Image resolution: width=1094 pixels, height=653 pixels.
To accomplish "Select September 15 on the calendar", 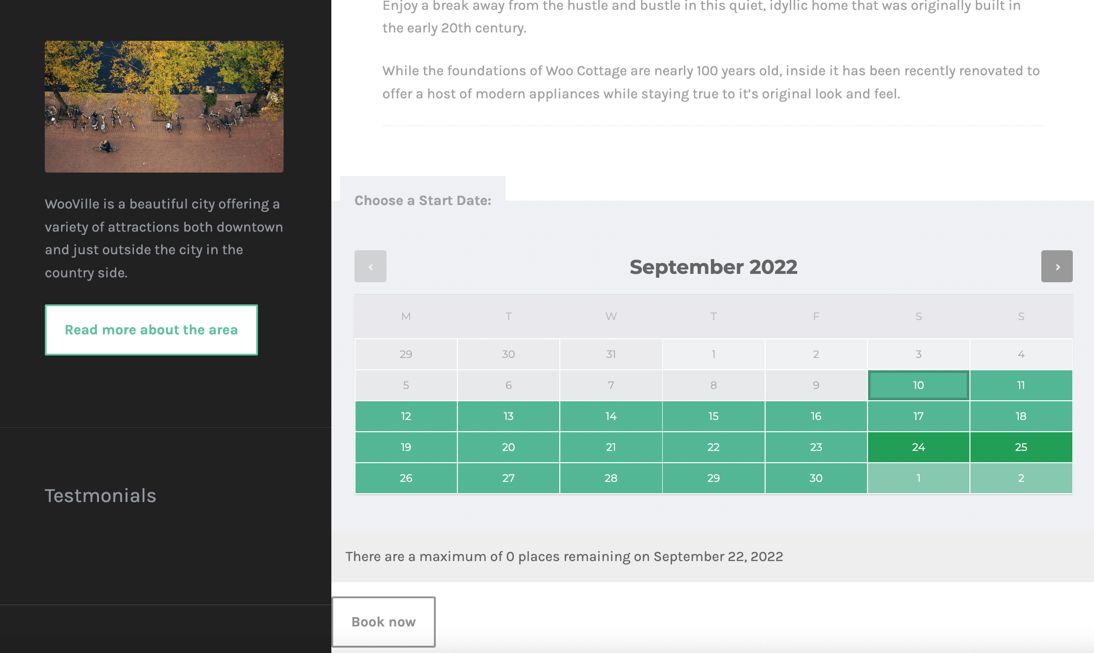I will [713, 416].
